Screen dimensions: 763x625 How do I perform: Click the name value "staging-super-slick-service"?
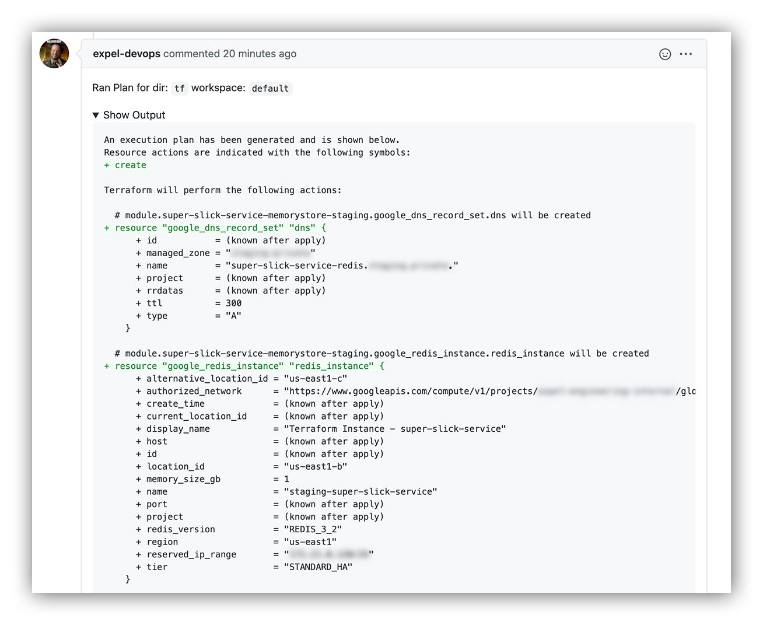(360, 491)
